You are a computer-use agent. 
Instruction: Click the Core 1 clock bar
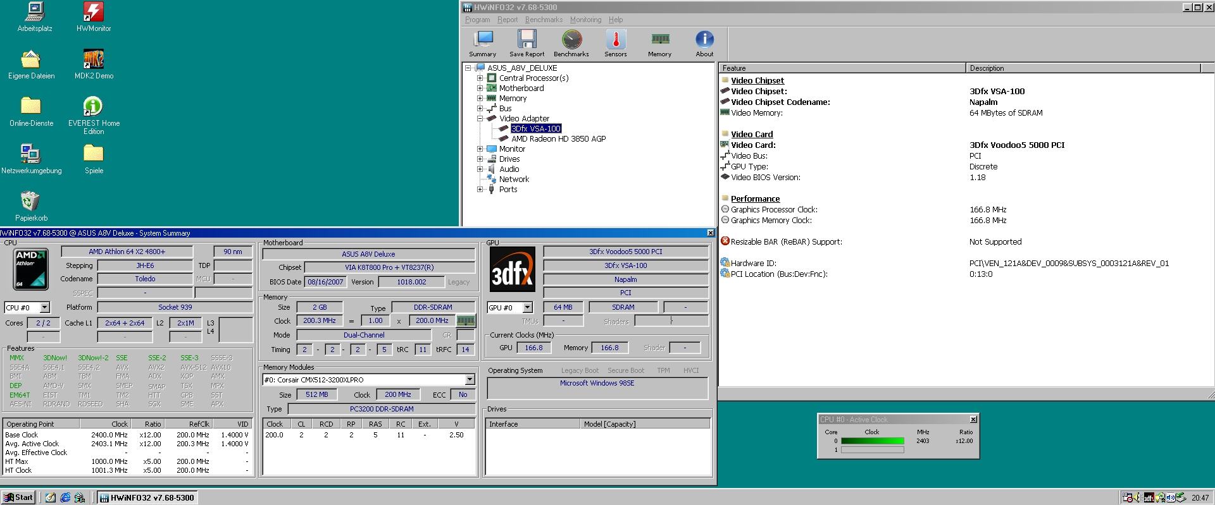coord(872,450)
